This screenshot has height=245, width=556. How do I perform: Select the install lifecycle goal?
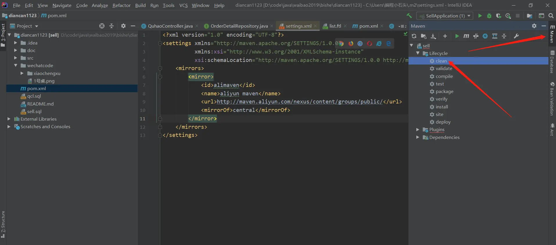442,107
